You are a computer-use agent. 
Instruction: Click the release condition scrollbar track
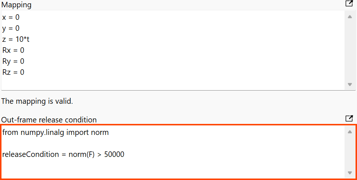coord(350,152)
